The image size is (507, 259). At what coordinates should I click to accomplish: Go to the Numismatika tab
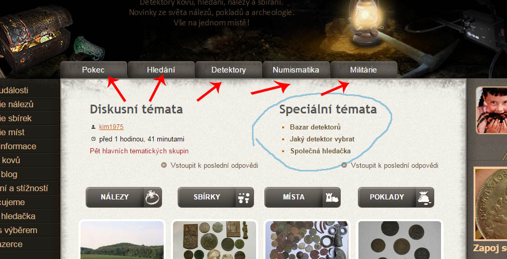pyautogui.click(x=296, y=69)
